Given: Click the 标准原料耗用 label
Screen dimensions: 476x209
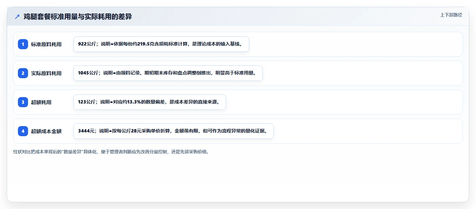Looking at the screenshot, I should tap(46, 44).
